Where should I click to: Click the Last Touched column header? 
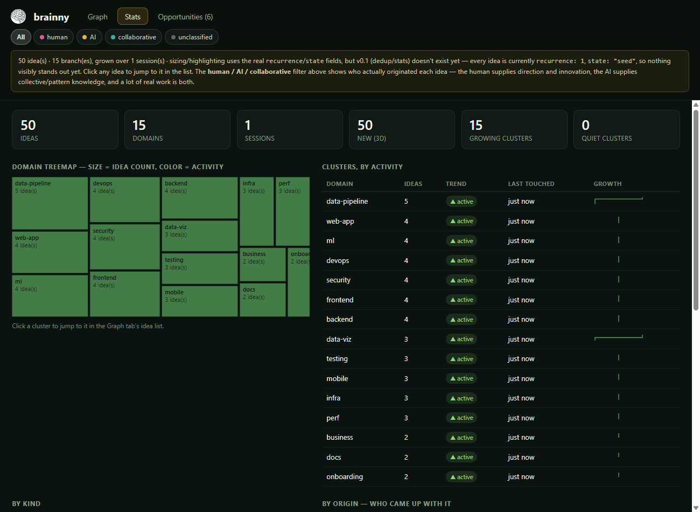[x=531, y=184]
